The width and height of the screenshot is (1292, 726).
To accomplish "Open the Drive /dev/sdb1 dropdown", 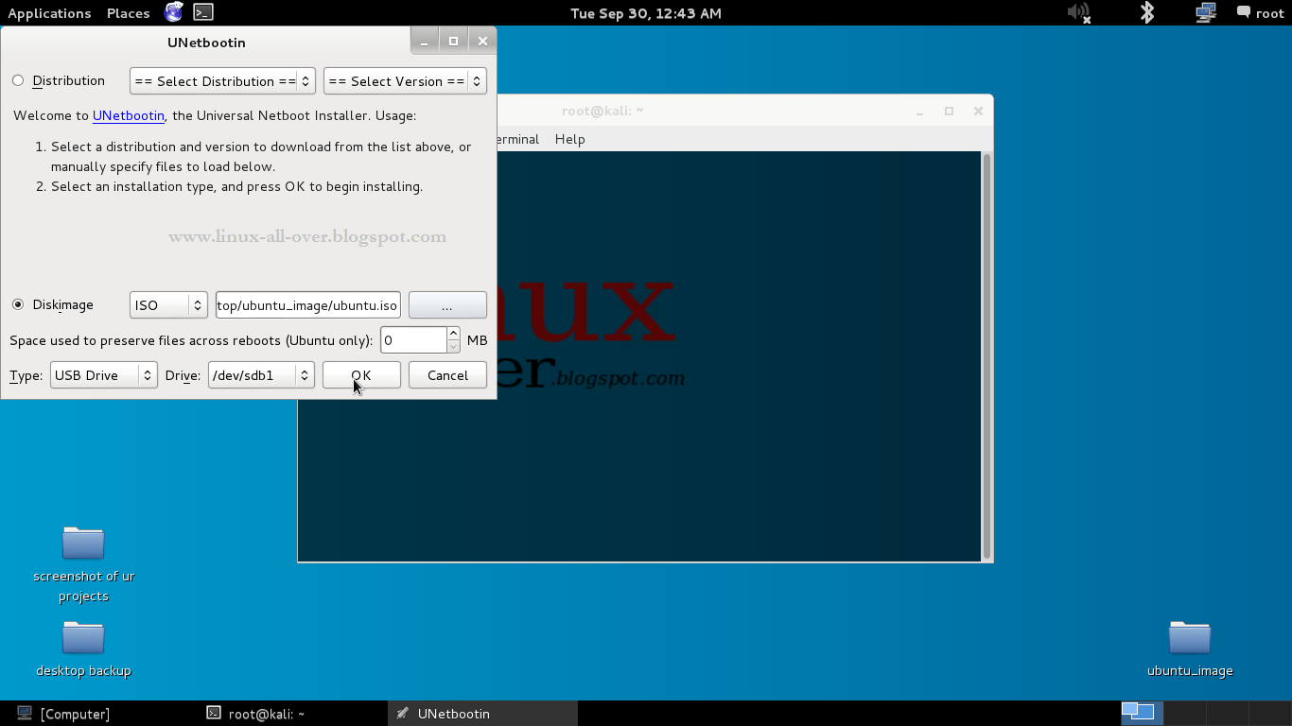I will (x=261, y=375).
